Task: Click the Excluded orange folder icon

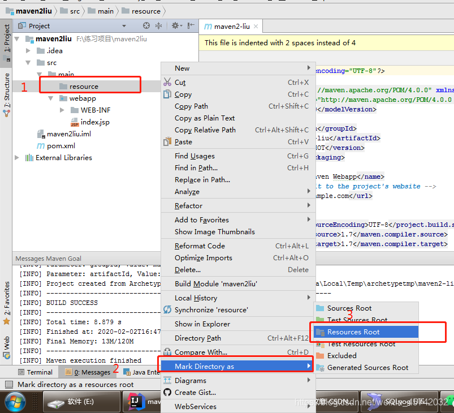Action: click(x=320, y=355)
